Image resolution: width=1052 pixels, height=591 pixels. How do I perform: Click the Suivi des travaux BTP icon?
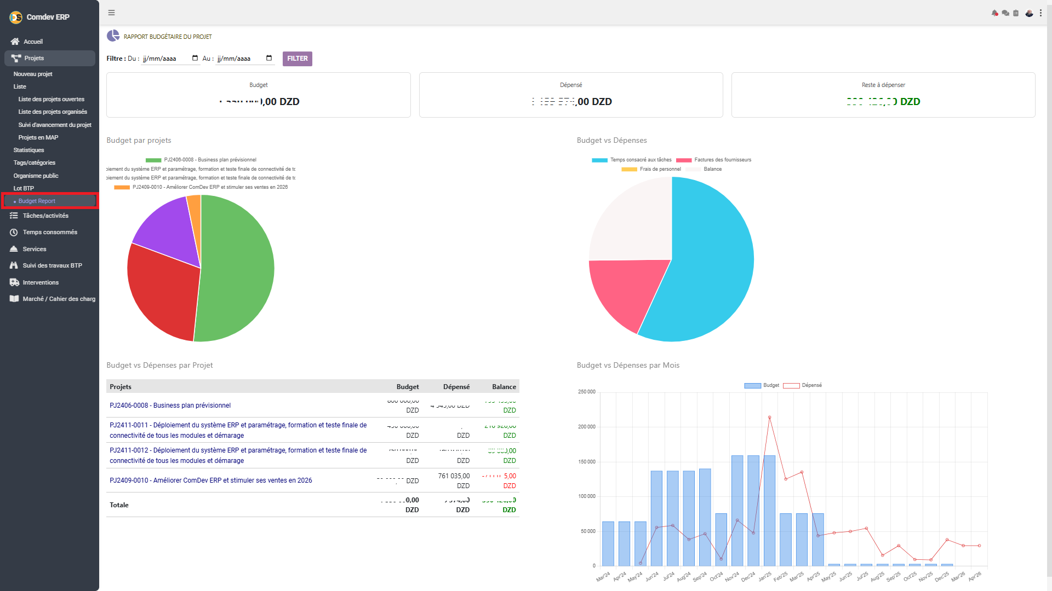[x=14, y=265]
